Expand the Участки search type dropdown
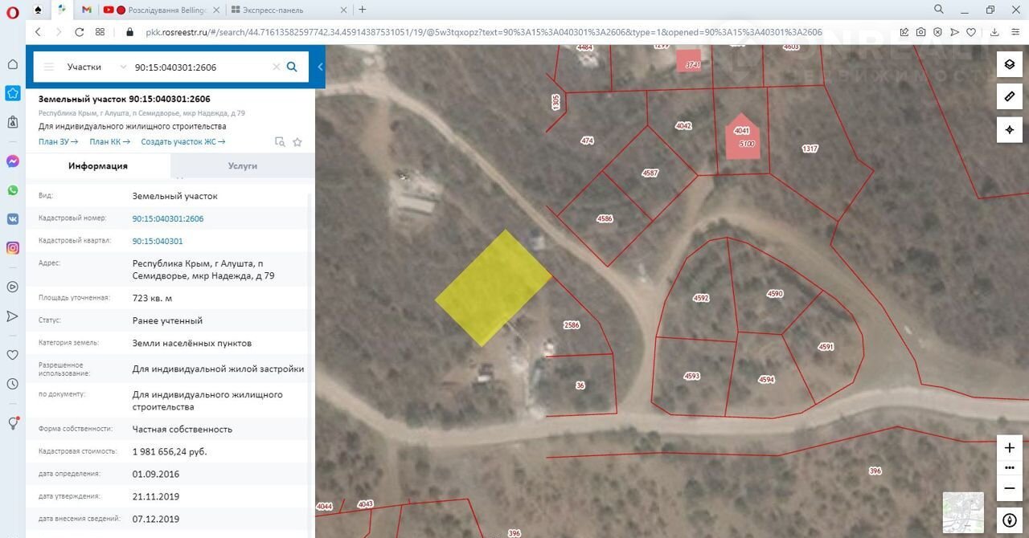The width and height of the screenshot is (1029, 538). pyautogui.click(x=123, y=67)
